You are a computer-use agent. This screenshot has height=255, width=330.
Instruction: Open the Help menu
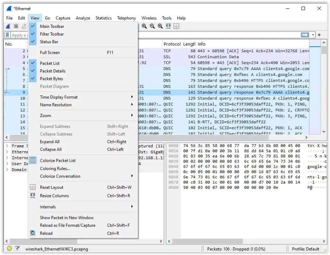tap(181, 18)
